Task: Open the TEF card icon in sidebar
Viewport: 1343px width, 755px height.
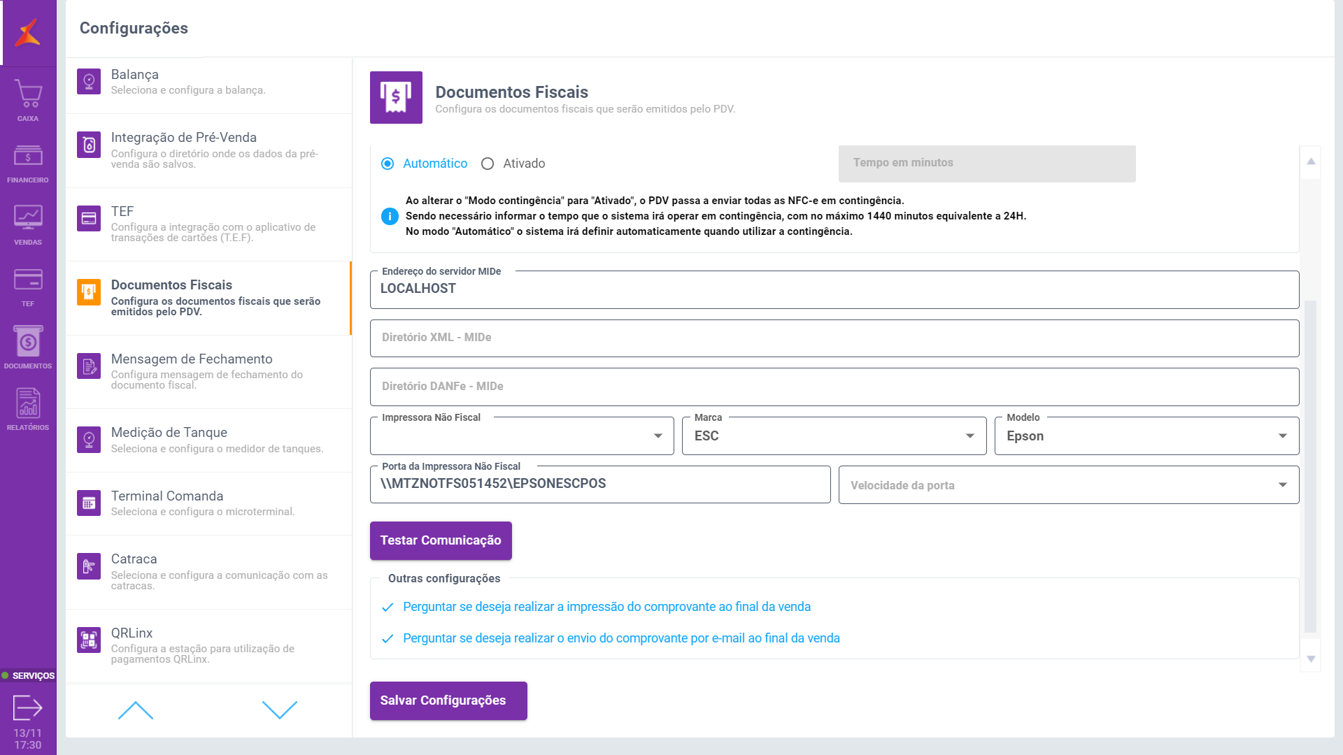Action: tap(28, 280)
